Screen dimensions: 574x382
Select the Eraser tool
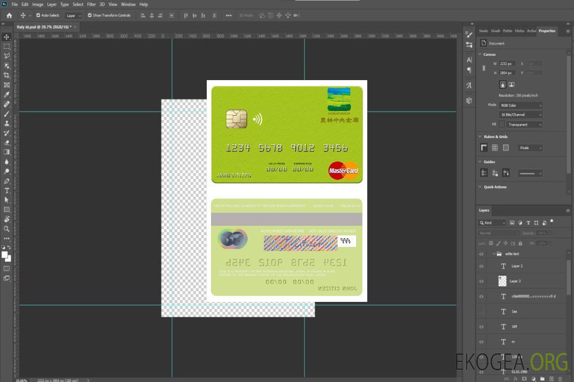(6, 142)
